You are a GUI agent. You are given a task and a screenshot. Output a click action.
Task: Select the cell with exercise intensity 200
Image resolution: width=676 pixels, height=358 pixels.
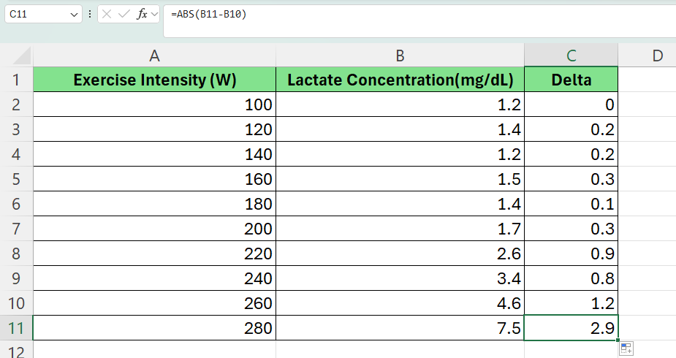pyautogui.click(x=154, y=229)
